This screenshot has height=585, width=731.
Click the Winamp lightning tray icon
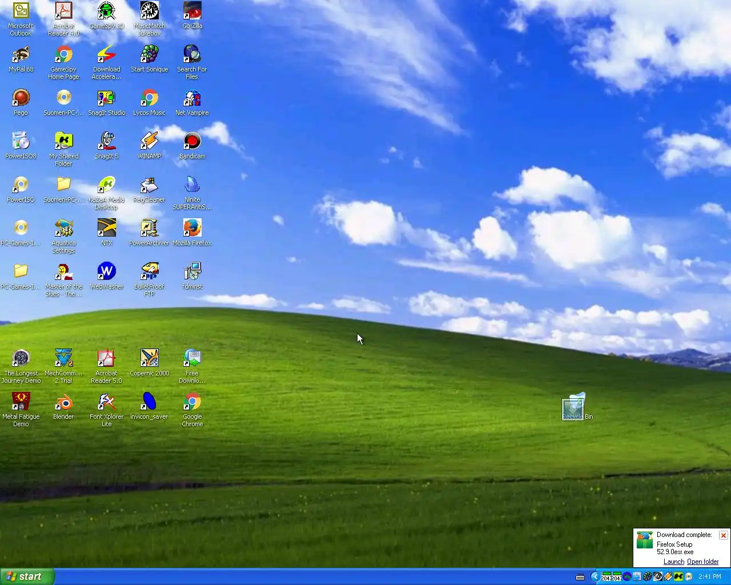click(x=668, y=576)
